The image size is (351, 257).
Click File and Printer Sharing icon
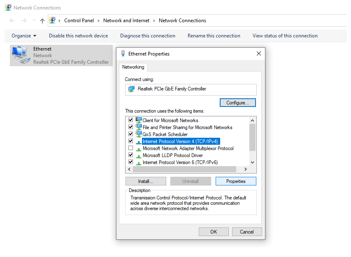139,127
